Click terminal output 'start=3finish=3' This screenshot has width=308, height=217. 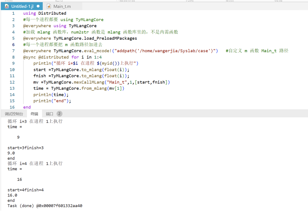point(25,148)
